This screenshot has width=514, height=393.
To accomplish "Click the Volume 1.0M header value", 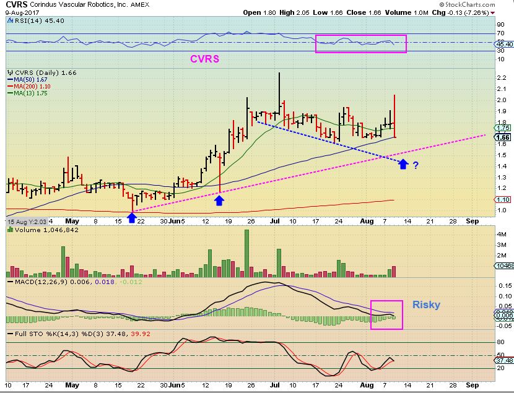I will coord(406,13).
